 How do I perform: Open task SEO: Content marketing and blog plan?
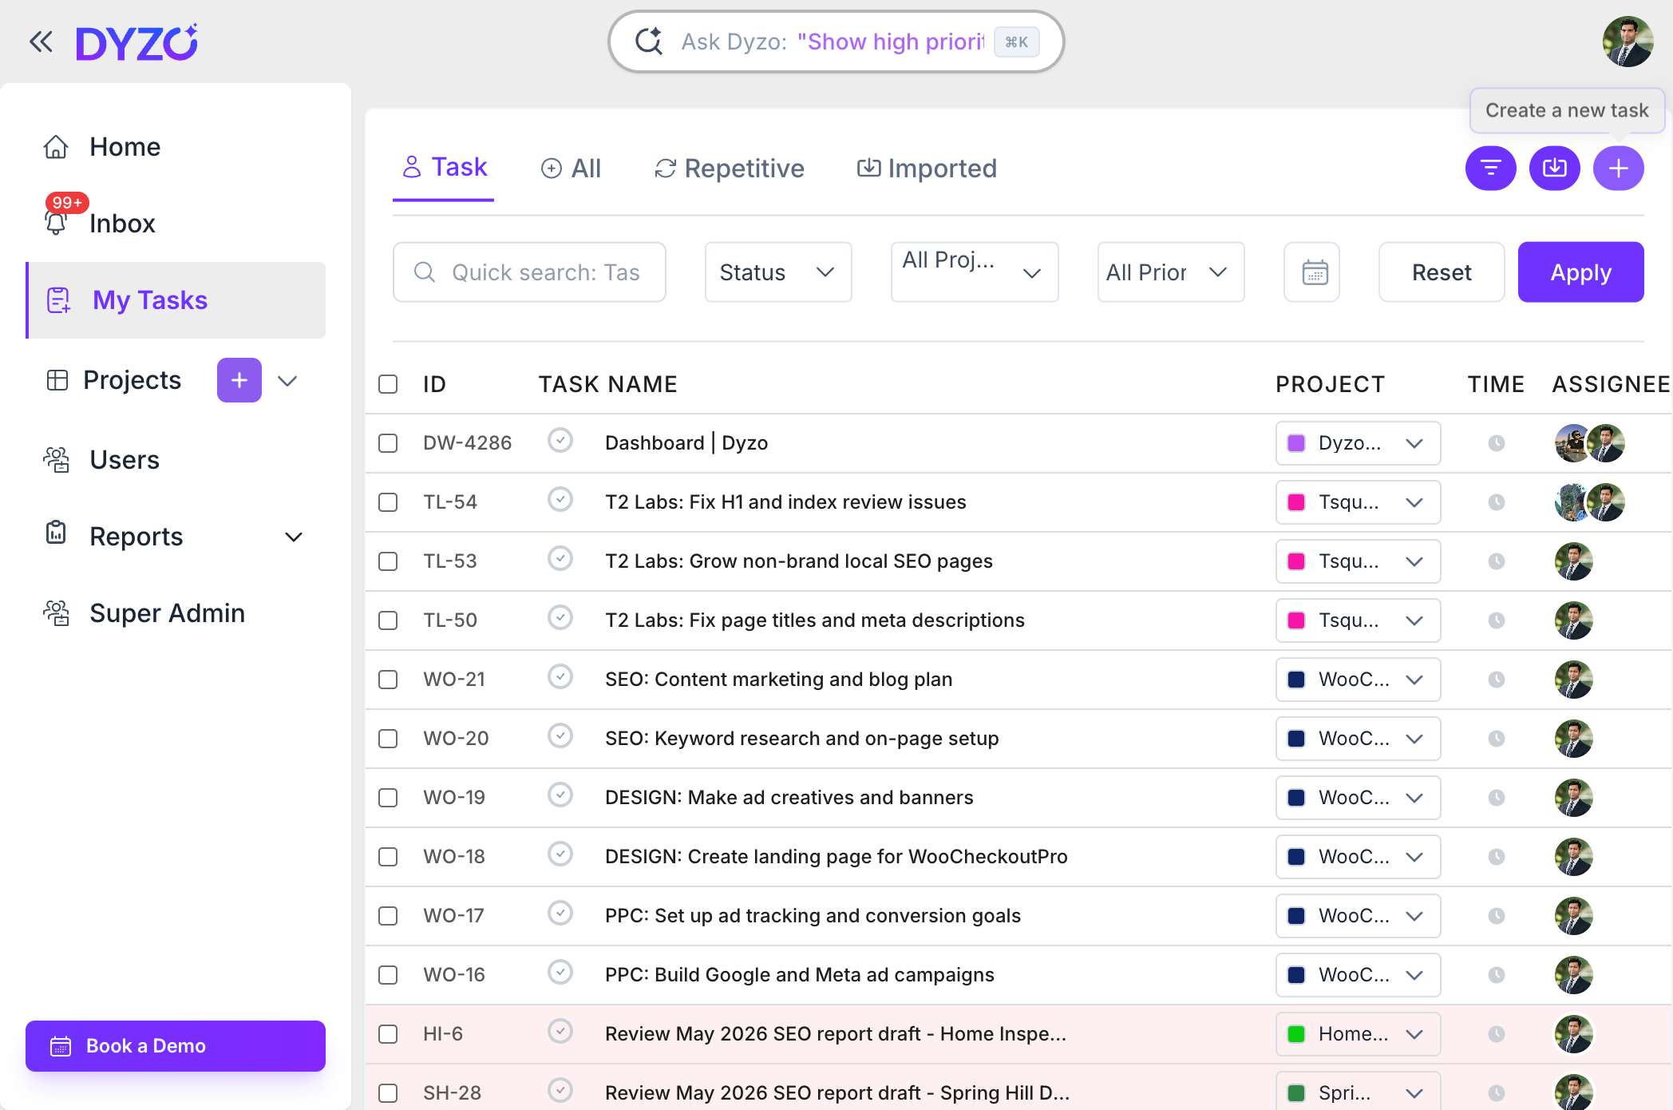[779, 680]
